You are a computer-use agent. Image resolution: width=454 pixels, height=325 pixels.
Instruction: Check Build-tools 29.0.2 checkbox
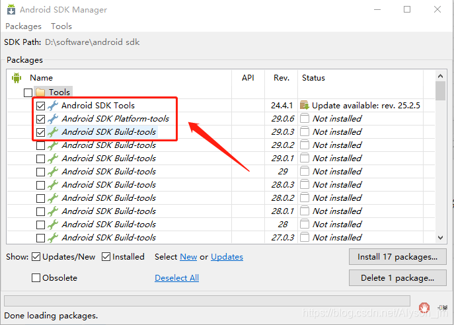(40, 145)
